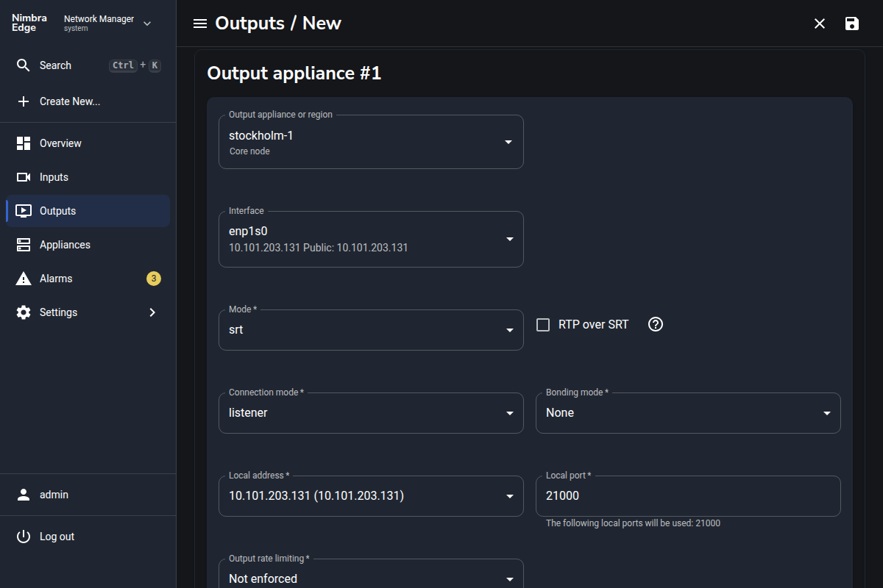
Task: Open the Bonding mode dropdown
Action: (x=688, y=413)
